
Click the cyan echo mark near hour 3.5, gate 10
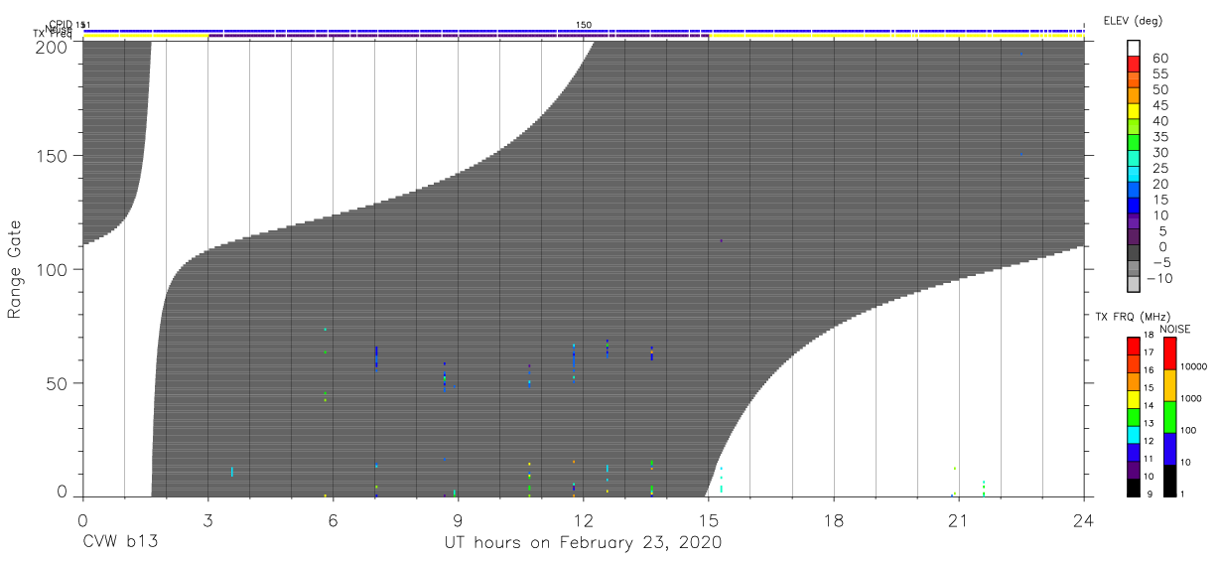[231, 472]
